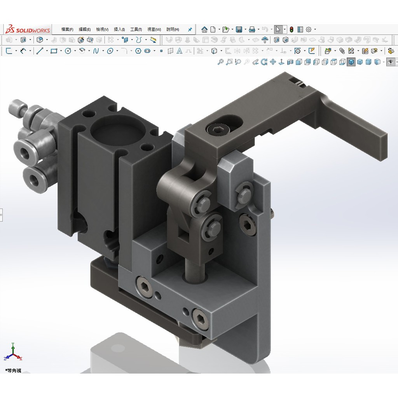Activate the sketch Text (A) tool
This screenshot has width=398, height=398.
(179, 51)
